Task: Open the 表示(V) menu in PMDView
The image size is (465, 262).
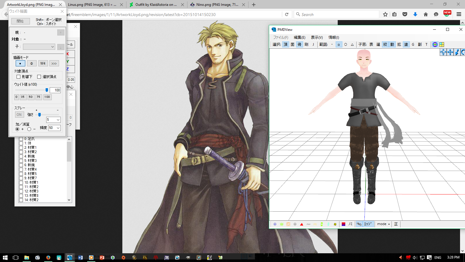Action: tap(317, 37)
